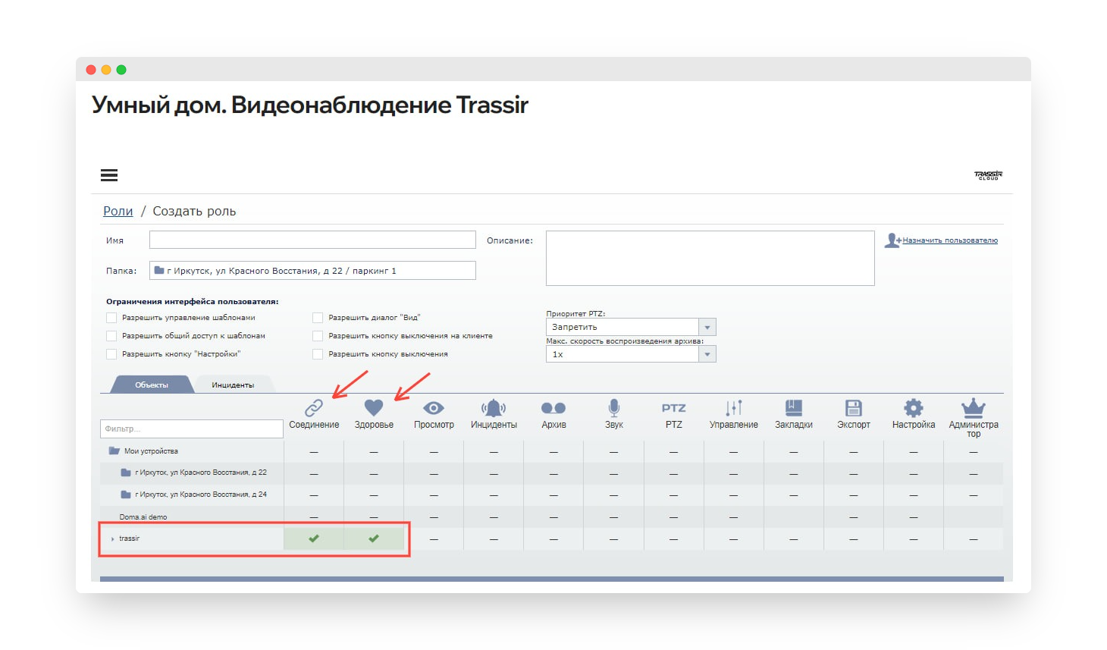Toggle Просмотр permission for trassir row

pos(434,539)
